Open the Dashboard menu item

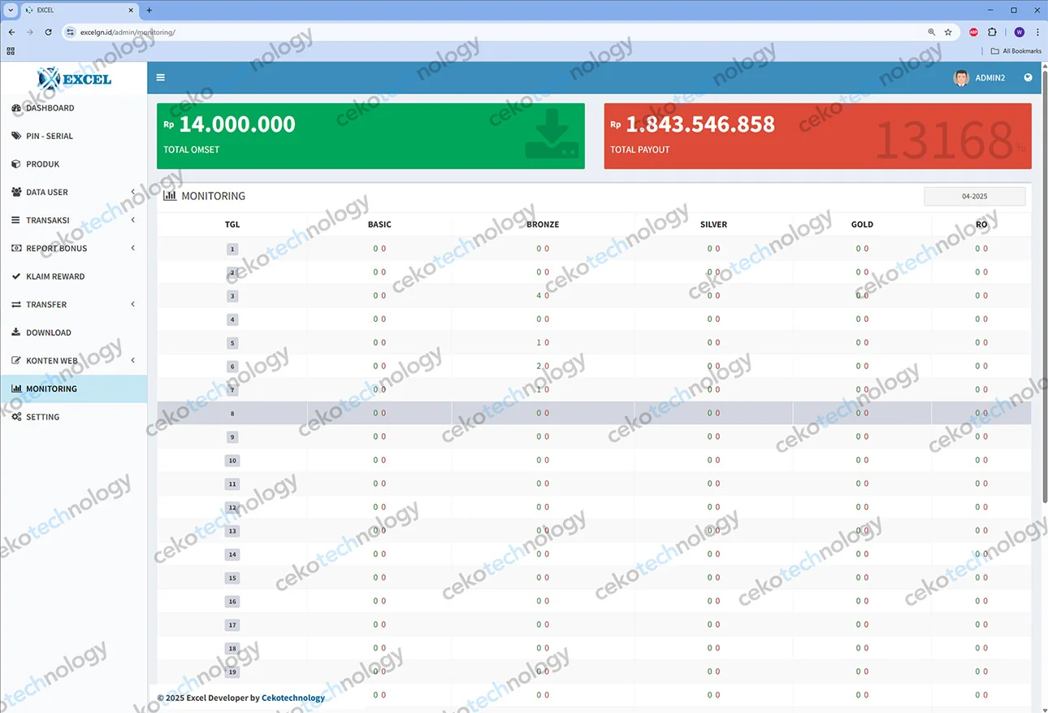pos(50,108)
